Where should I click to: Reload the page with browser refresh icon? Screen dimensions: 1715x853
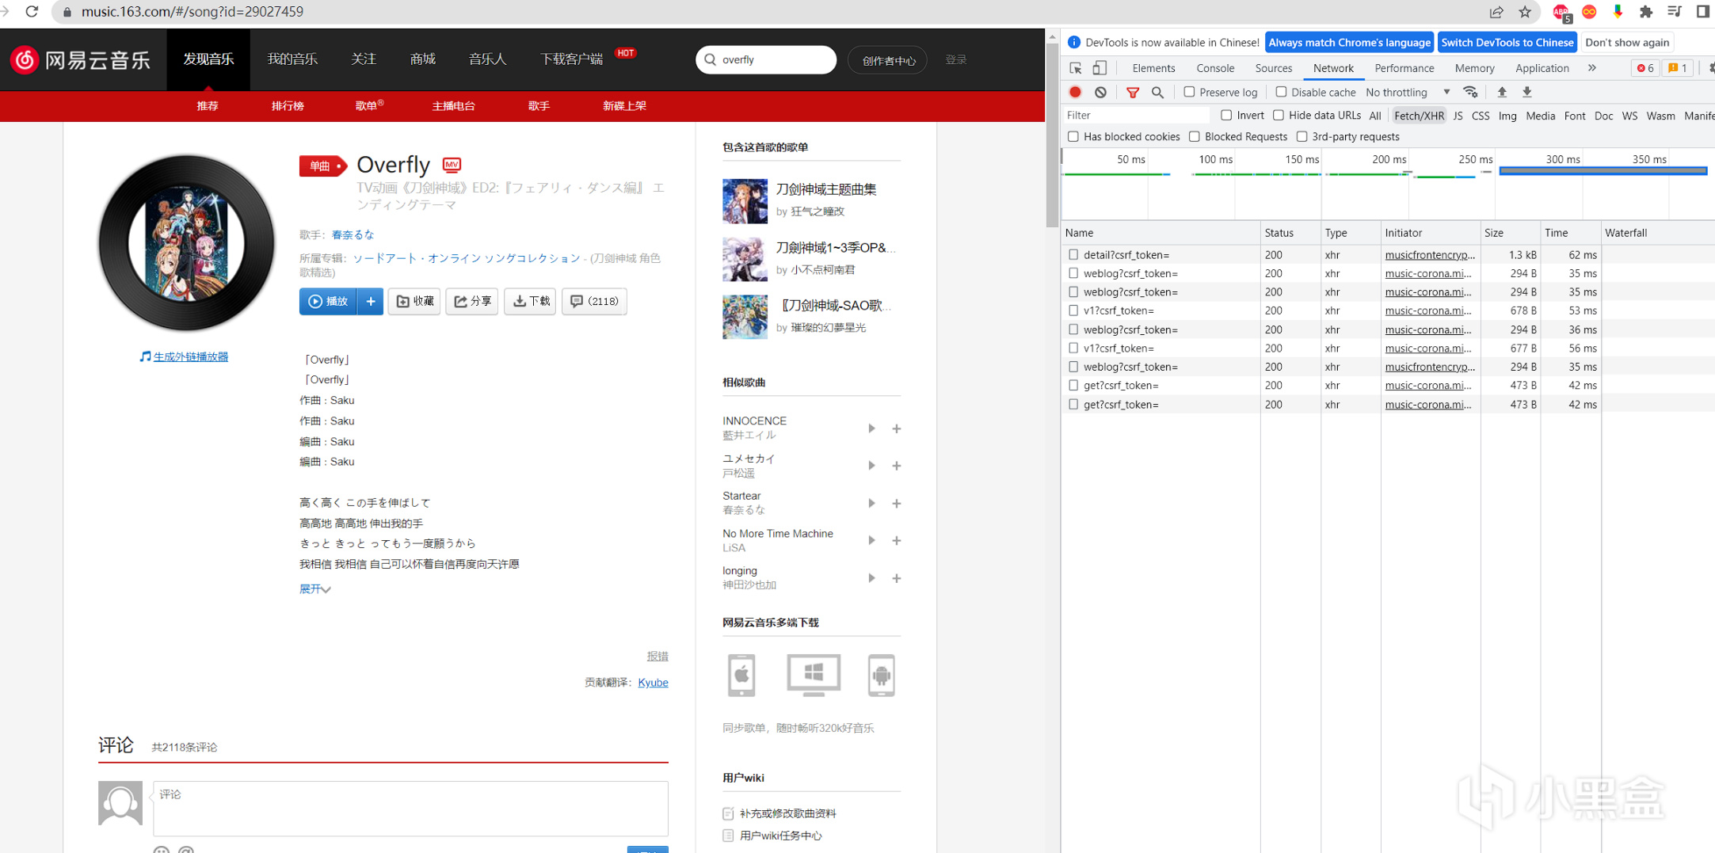click(x=32, y=12)
